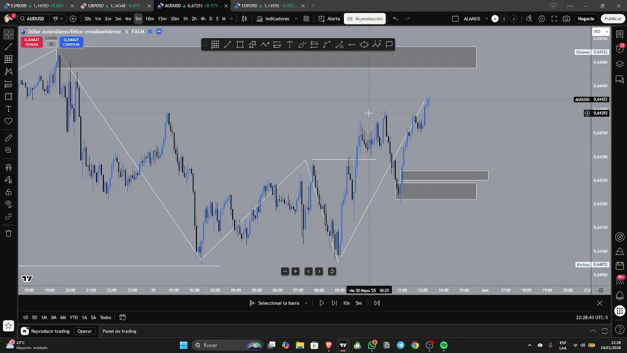Viewport: 627px width, 353px height.
Task: Toggle the Reproducción replay mode
Action: (x=365, y=19)
